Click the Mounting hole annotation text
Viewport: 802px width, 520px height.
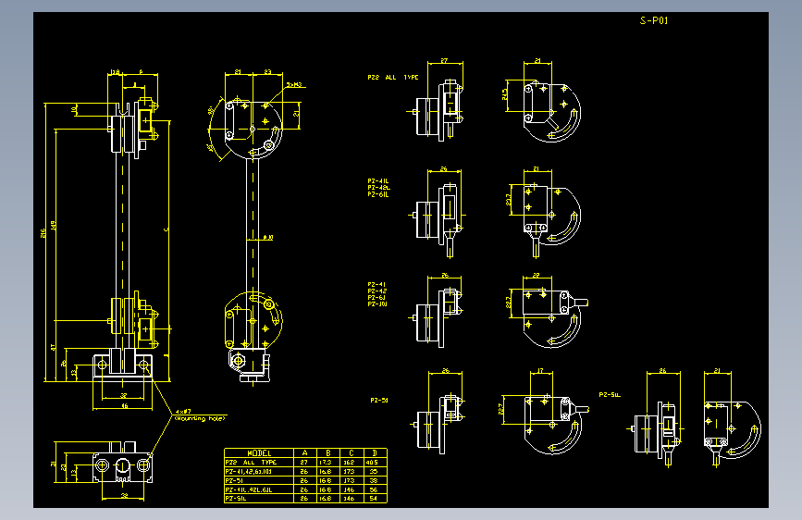(x=200, y=418)
